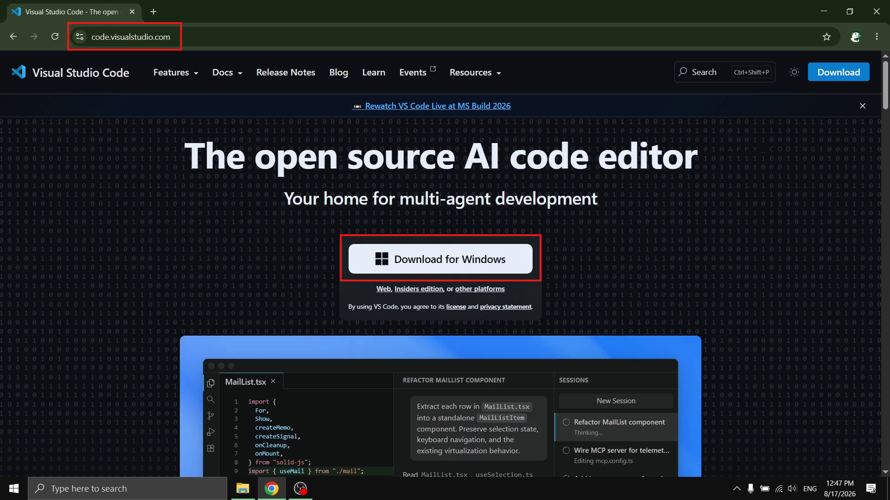Screen dimensions: 890x500
Task: Bookmark this page with the star icon
Action: pyautogui.click(x=826, y=37)
